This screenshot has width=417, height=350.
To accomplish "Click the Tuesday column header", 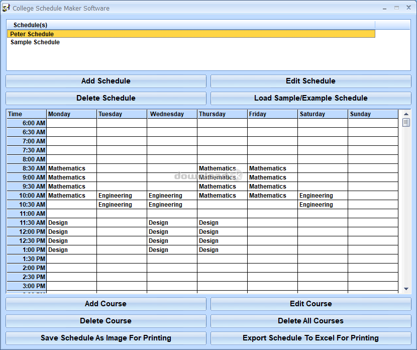I will 122,114.
